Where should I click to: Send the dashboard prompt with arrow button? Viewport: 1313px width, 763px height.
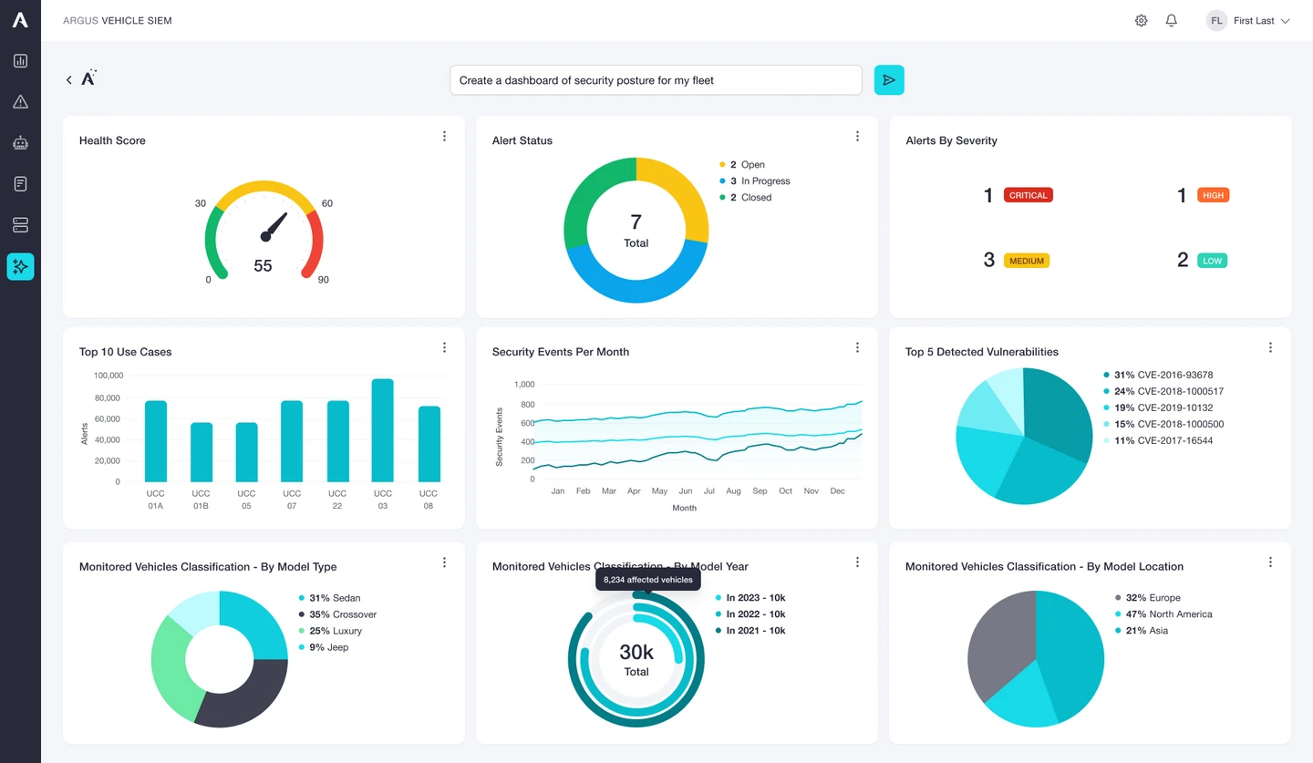(x=889, y=80)
